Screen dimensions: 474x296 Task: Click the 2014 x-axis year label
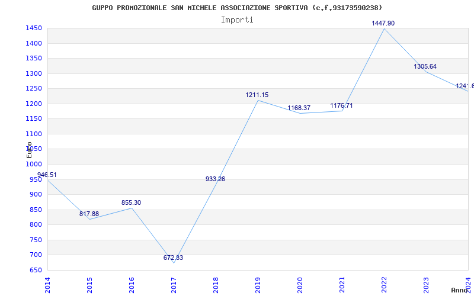click(47, 285)
